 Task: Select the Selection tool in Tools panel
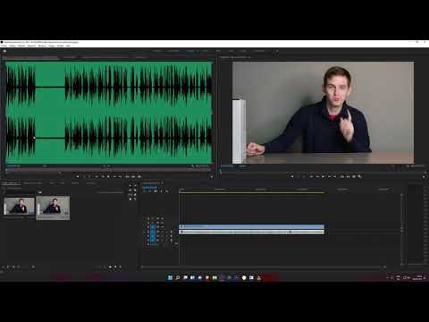130,185
